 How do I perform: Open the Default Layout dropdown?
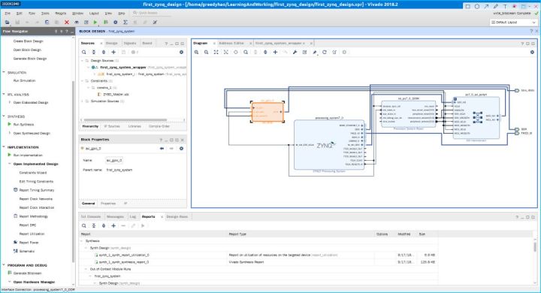click(x=513, y=22)
